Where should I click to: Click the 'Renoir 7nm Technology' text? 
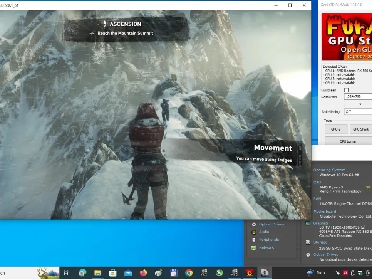pos(340,191)
